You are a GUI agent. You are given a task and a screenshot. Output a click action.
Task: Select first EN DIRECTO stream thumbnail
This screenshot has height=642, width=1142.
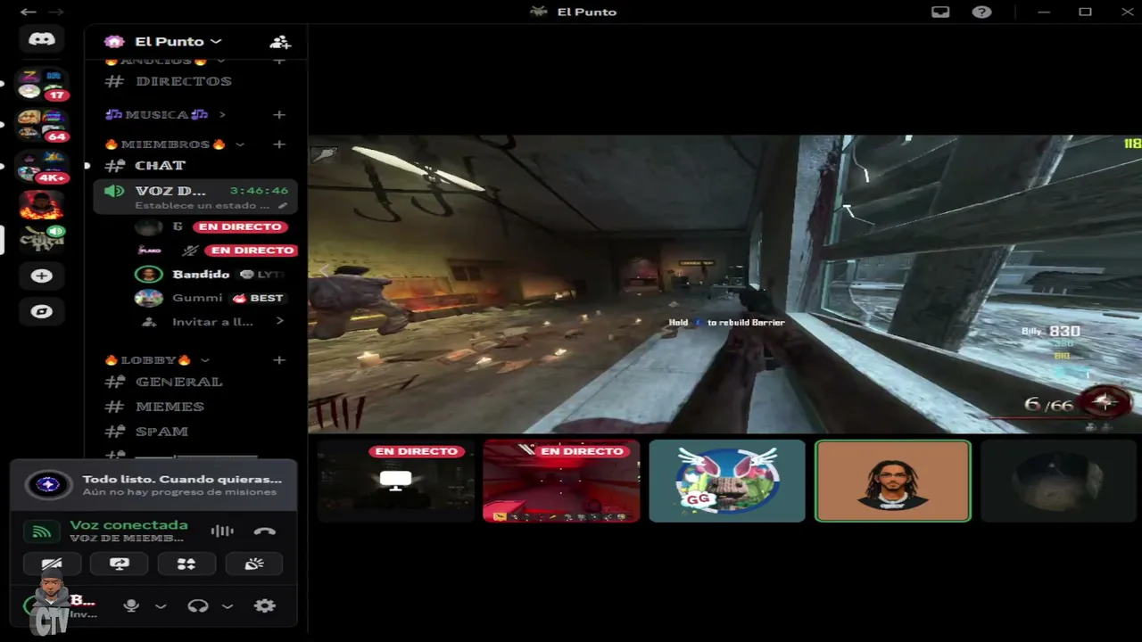[x=396, y=481]
